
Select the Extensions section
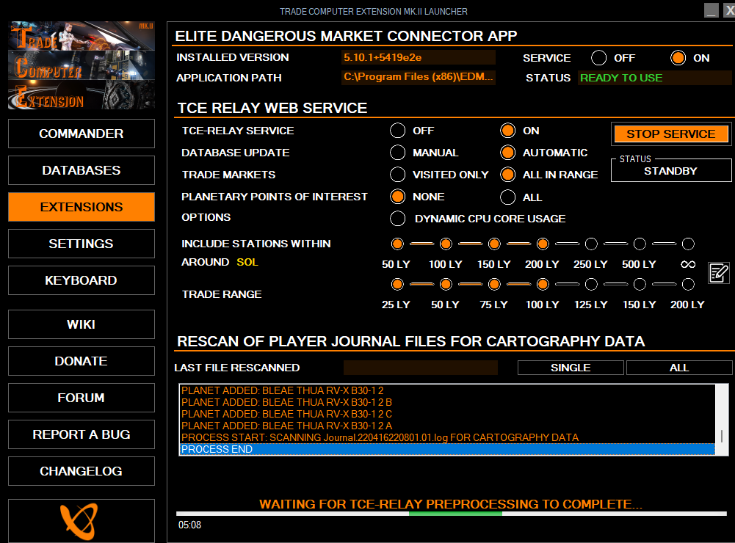(x=82, y=207)
